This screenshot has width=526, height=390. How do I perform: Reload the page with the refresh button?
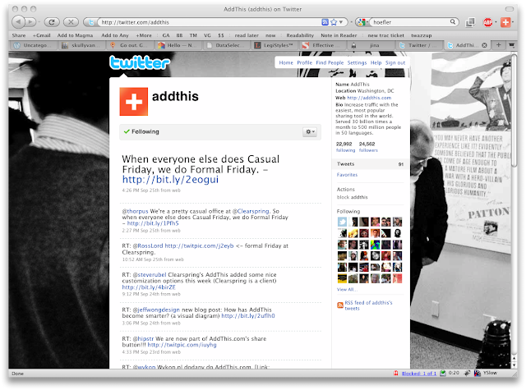pos(52,22)
